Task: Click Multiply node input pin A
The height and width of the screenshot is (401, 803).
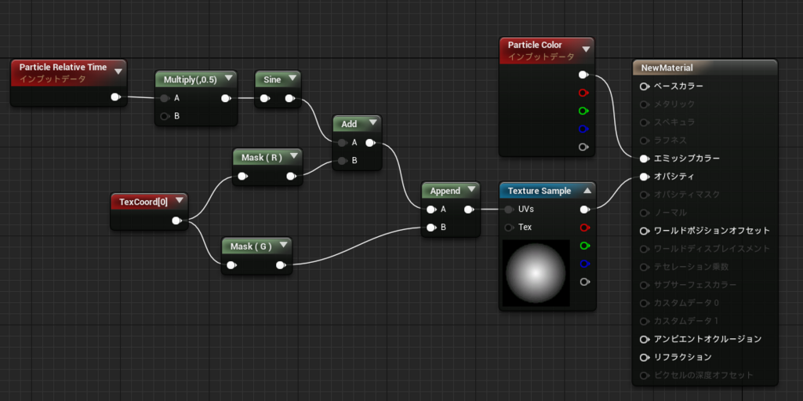Action: pyautogui.click(x=164, y=98)
